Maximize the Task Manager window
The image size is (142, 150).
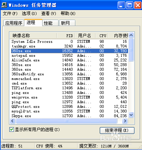129,5
